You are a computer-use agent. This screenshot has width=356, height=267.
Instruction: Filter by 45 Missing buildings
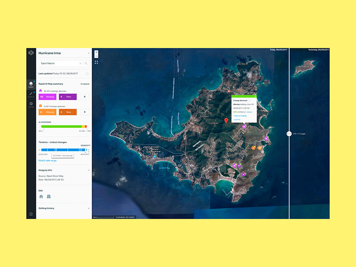[x=48, y=97]
